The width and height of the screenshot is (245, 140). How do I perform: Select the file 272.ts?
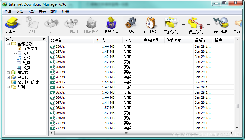60,128
